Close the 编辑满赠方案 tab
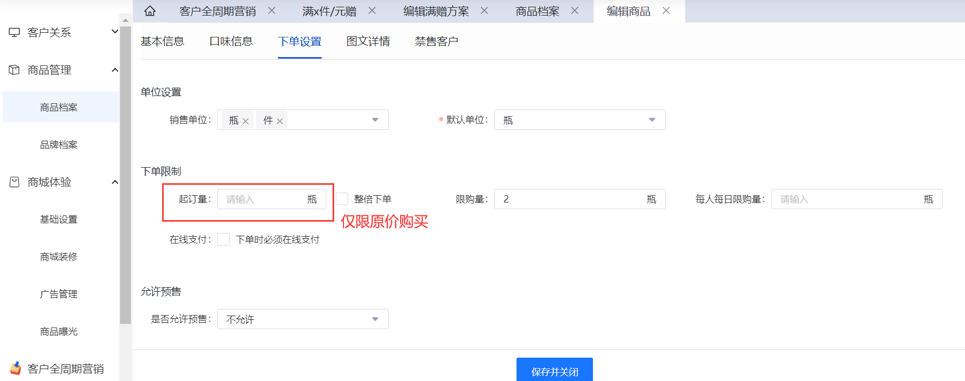Viewport: 965px width, 381px height. coord(484,11)
